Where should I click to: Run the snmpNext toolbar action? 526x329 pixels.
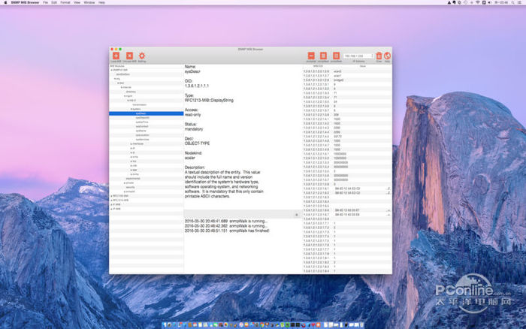pos(323,56)
